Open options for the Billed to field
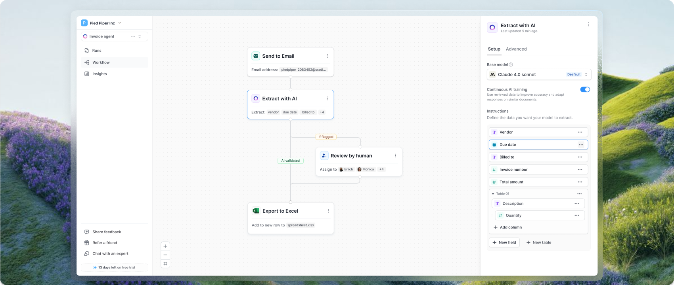This screenshot has height=285, width=674. point(580,157)
